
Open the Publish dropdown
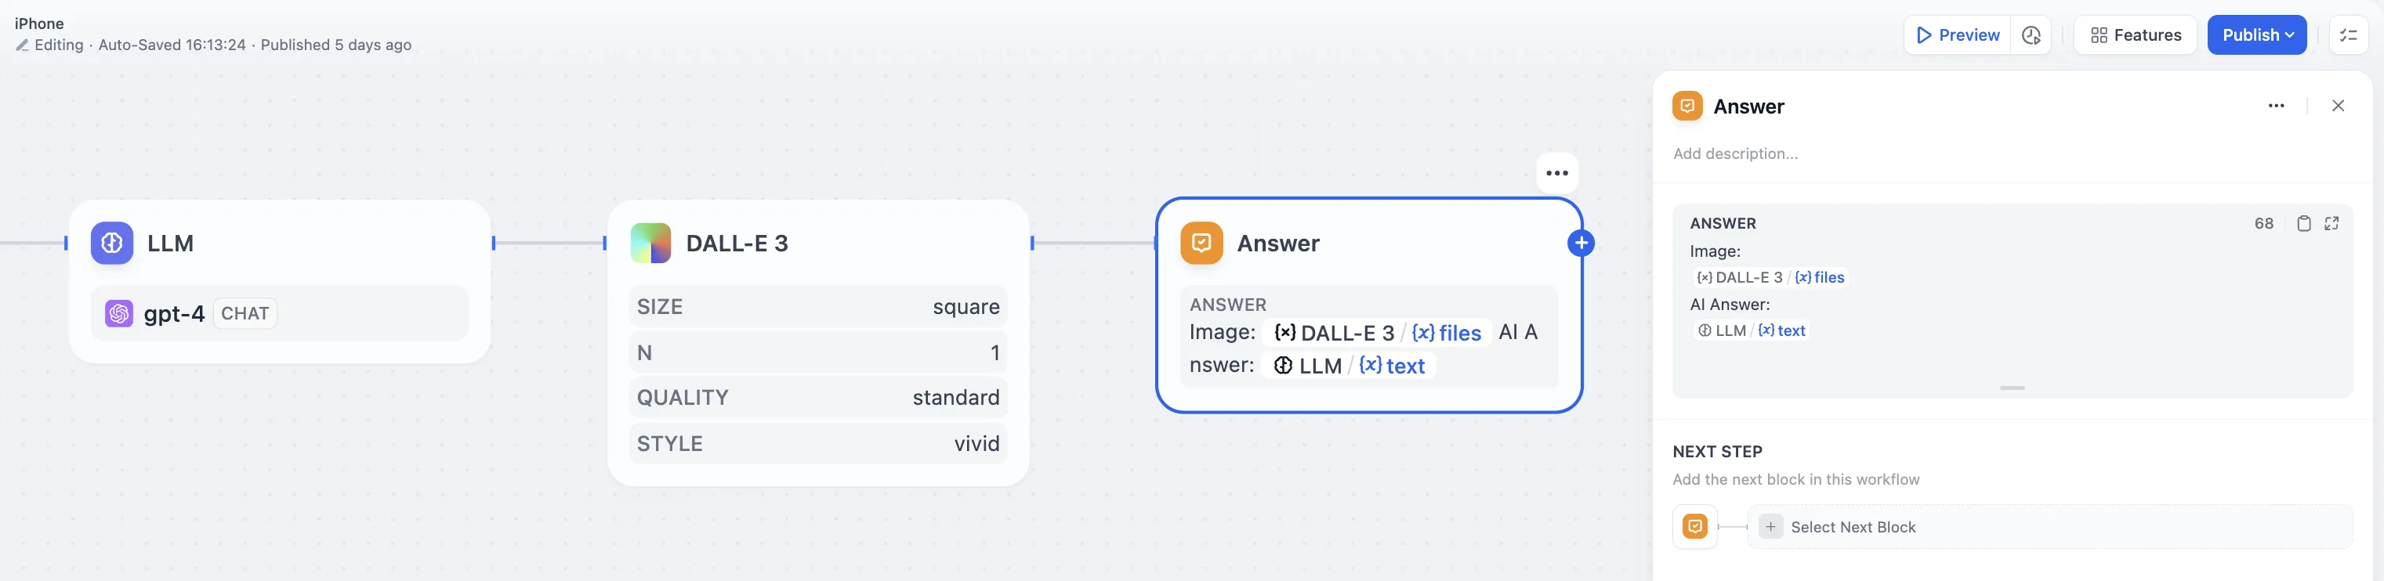(2256, 35)
